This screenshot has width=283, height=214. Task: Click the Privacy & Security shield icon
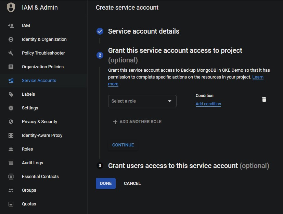click(11, 122)
